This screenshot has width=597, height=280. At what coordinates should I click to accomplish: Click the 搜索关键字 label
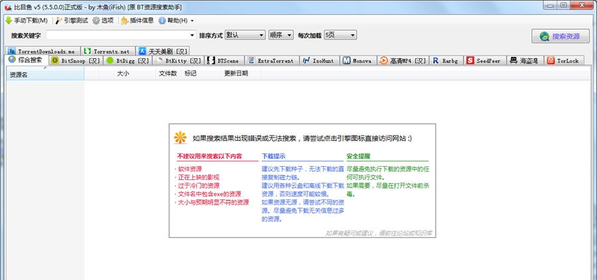pyautogui.click(x=26, y=35)
